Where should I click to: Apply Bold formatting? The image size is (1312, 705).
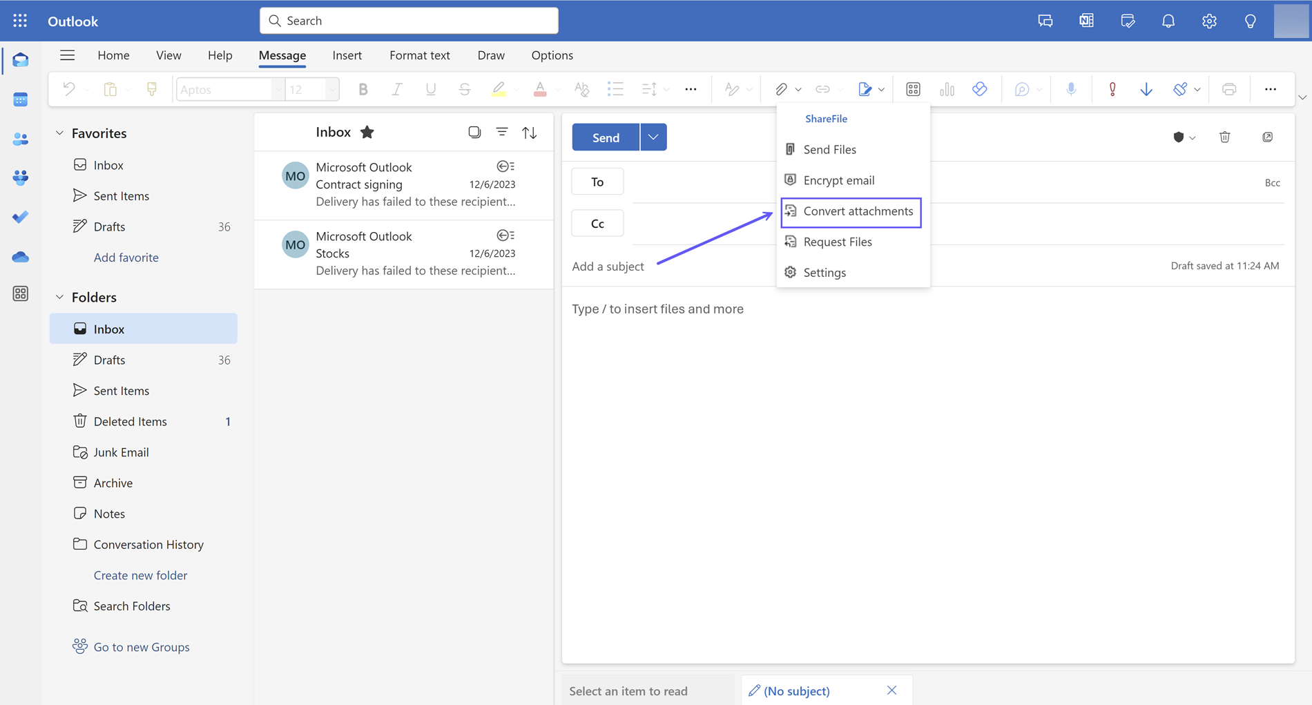pos(363,89)
